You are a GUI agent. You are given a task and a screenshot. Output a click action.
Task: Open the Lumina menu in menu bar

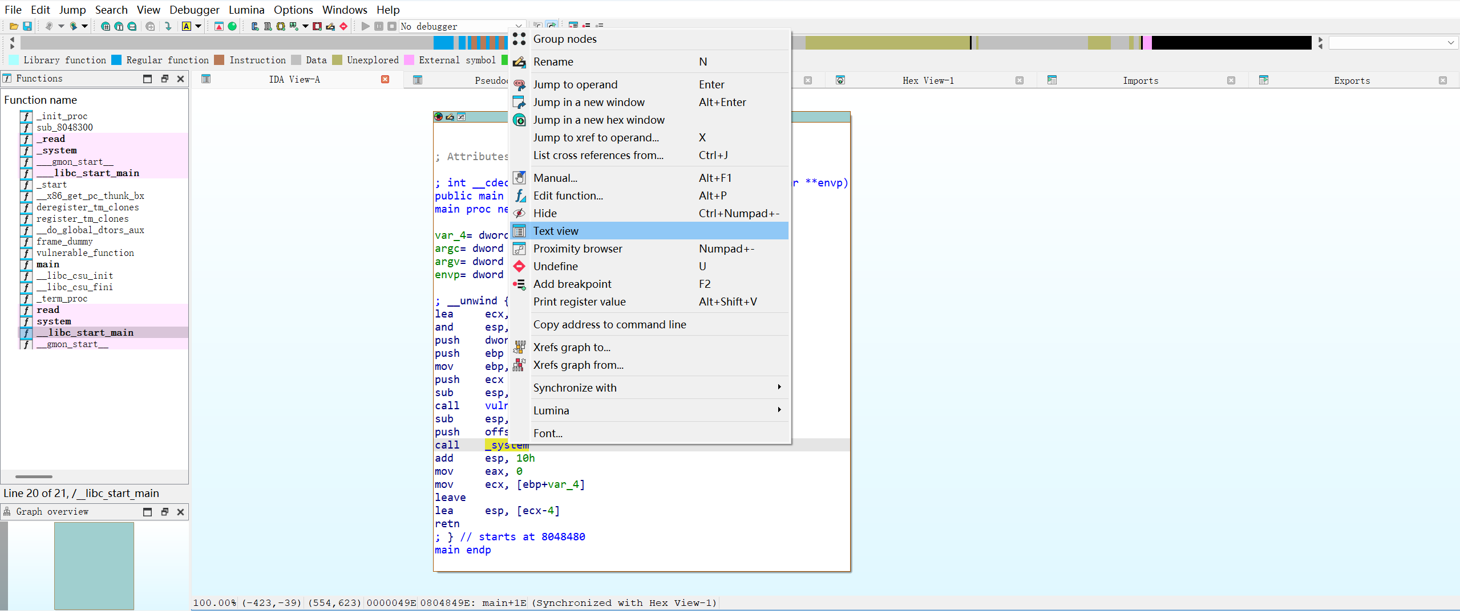tap(246, 10)
